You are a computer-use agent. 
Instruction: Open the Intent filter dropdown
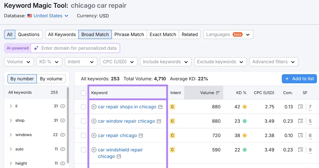(x=81, y=62)
